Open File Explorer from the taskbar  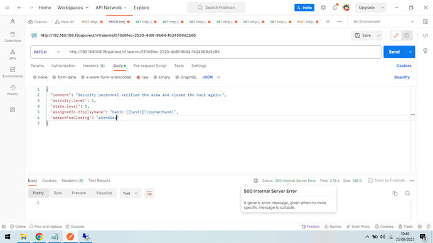click(x=23, y=237)
